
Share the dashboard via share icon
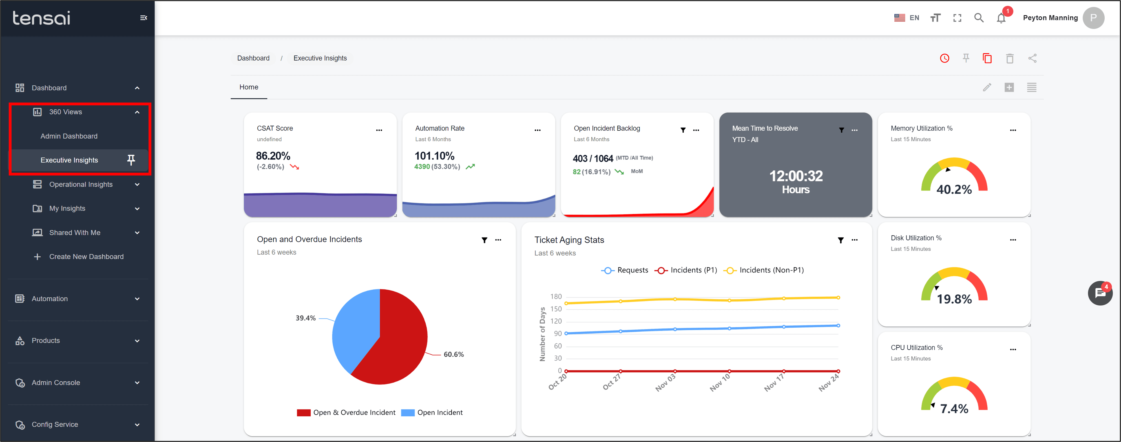[1032, 58]
